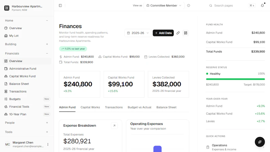This screenshot has height=152, width=270.
Task: Open 10-Year Plan in sidebar
Action: point(27,114)
